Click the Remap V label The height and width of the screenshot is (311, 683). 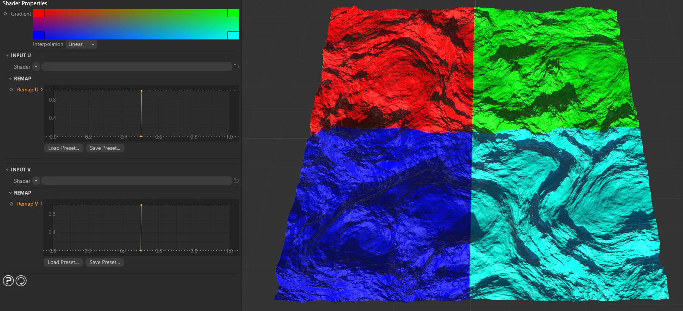[x=28, y=204]
